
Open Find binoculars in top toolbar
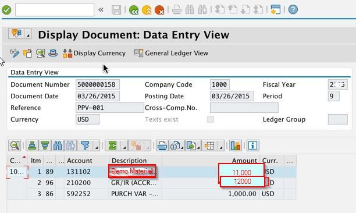[x=190, y=10]
